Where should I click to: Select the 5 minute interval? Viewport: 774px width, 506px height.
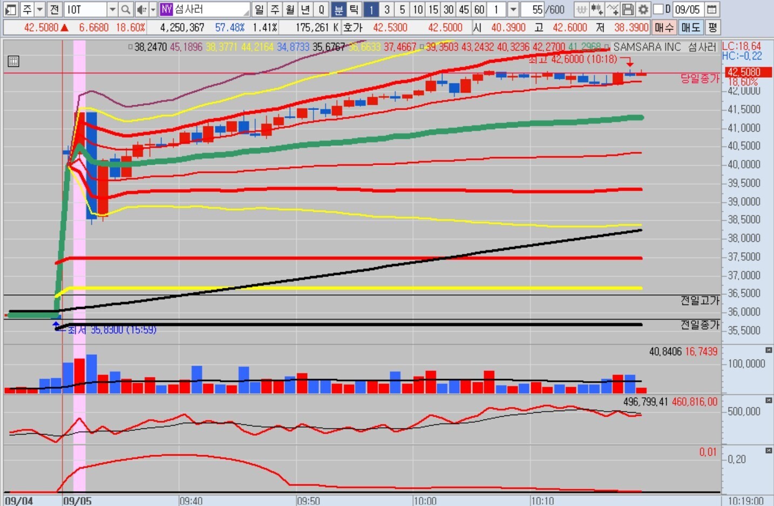tap(402, 9)
